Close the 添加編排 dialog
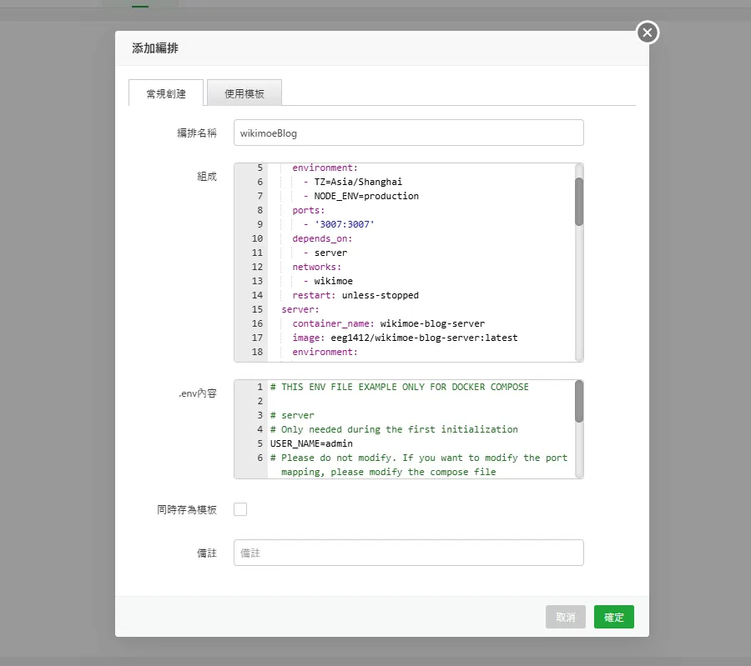The width and height of the screenshot is (751, 666). pyautogui.click(x=647, y=33)
